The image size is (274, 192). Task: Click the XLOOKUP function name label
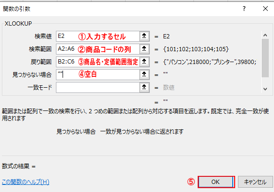point(18,23)
